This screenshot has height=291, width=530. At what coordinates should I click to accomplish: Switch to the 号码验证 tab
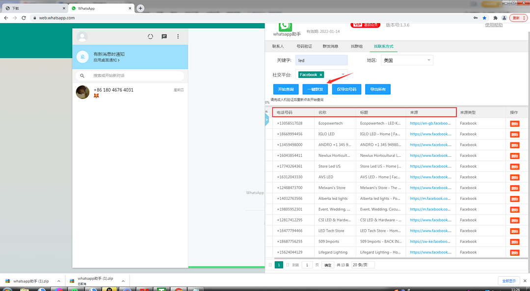click(x=304, y=46)
